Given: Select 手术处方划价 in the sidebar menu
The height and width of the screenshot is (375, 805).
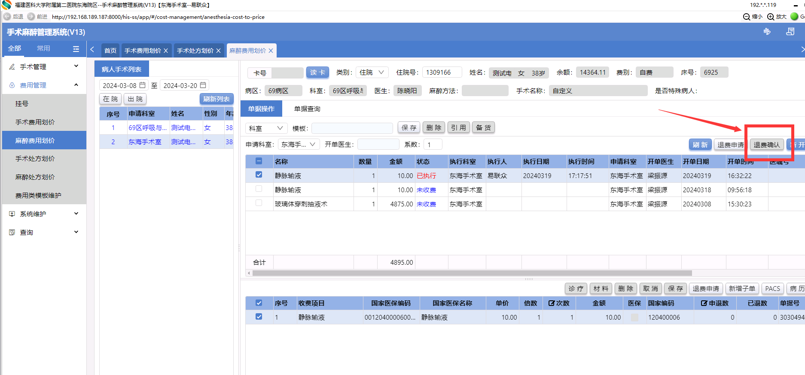Looking at the screenshot, I should (35, 159).
